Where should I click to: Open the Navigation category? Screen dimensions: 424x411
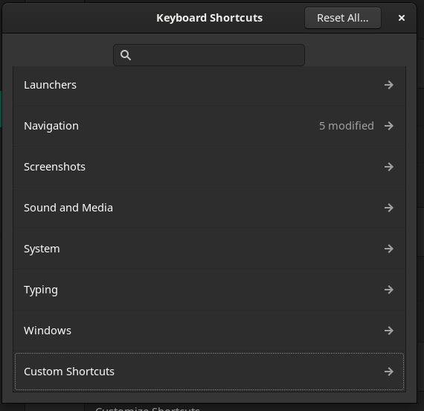click(209, 126)
